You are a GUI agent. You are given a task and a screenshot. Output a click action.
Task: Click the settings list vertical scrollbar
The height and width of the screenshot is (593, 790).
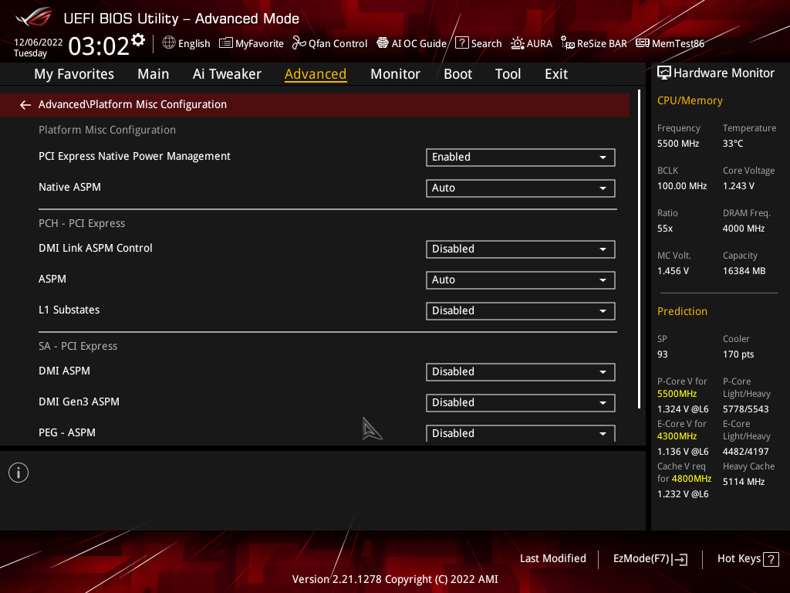[x=639, y=249]
